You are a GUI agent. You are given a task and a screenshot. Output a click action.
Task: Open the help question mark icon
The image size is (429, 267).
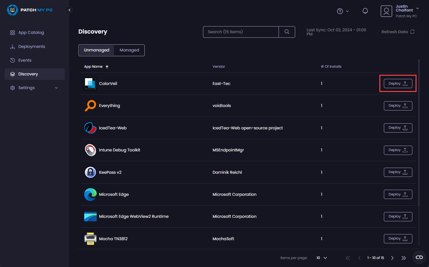click(340, 11)
